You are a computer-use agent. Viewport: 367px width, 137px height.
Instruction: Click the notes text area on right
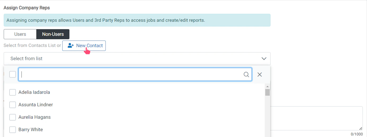tap(316, 118)
